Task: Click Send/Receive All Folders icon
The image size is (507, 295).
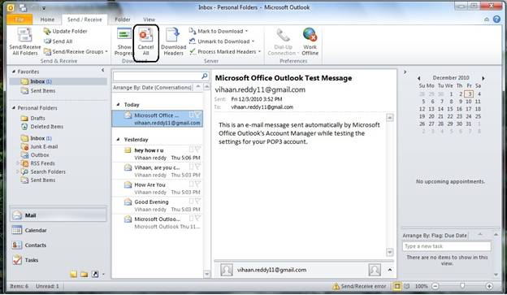Action: 25,35
